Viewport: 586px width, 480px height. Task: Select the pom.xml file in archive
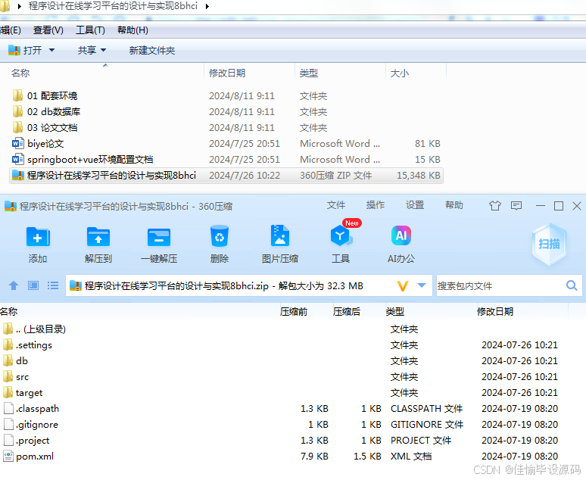29,456
